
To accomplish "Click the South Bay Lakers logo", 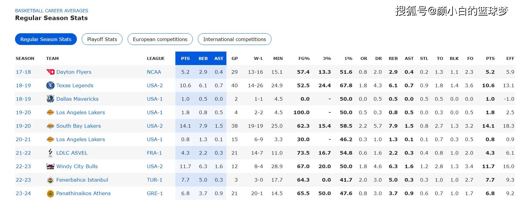I will (x=50, y=126).
